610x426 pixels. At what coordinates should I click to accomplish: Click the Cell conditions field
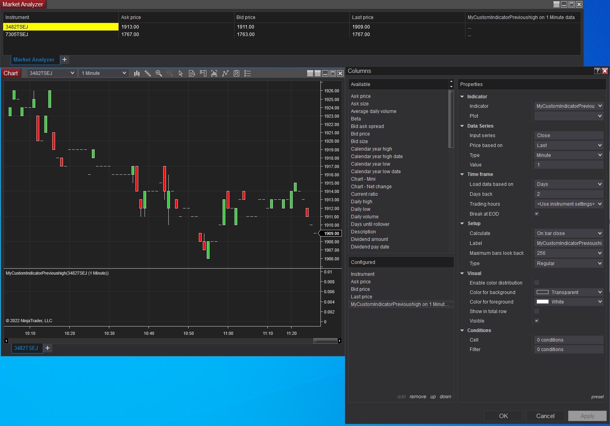tap(569, 340)
